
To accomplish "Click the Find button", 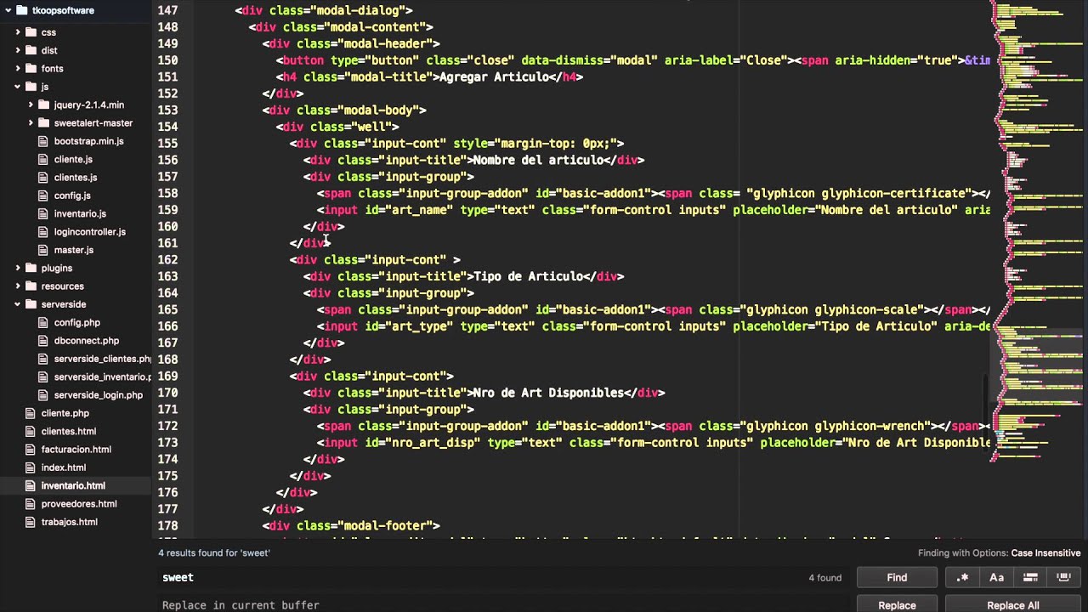I will 897,577.
